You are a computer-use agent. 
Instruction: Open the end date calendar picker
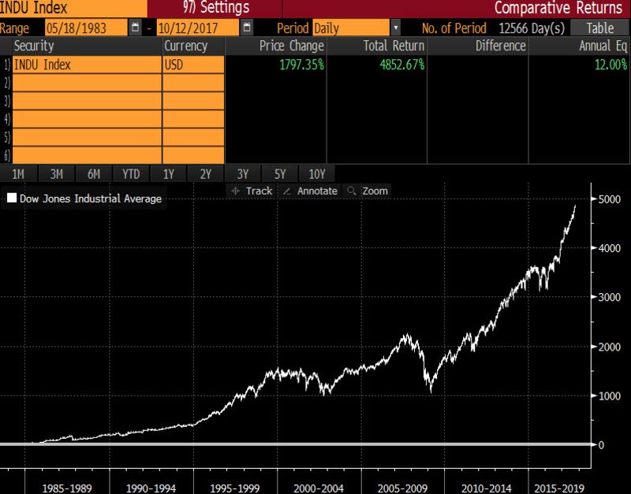pyautogui.click(x=247, y=28)
